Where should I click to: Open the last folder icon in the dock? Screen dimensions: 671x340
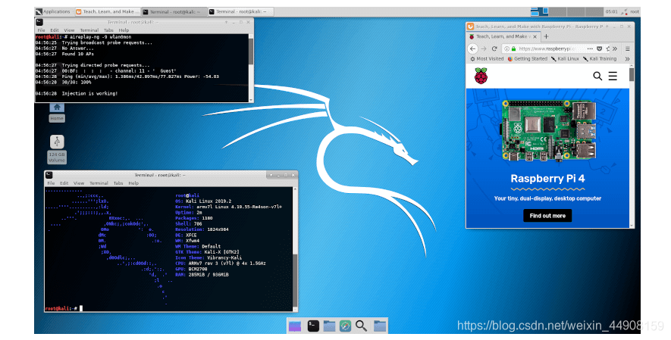[380, 326]
